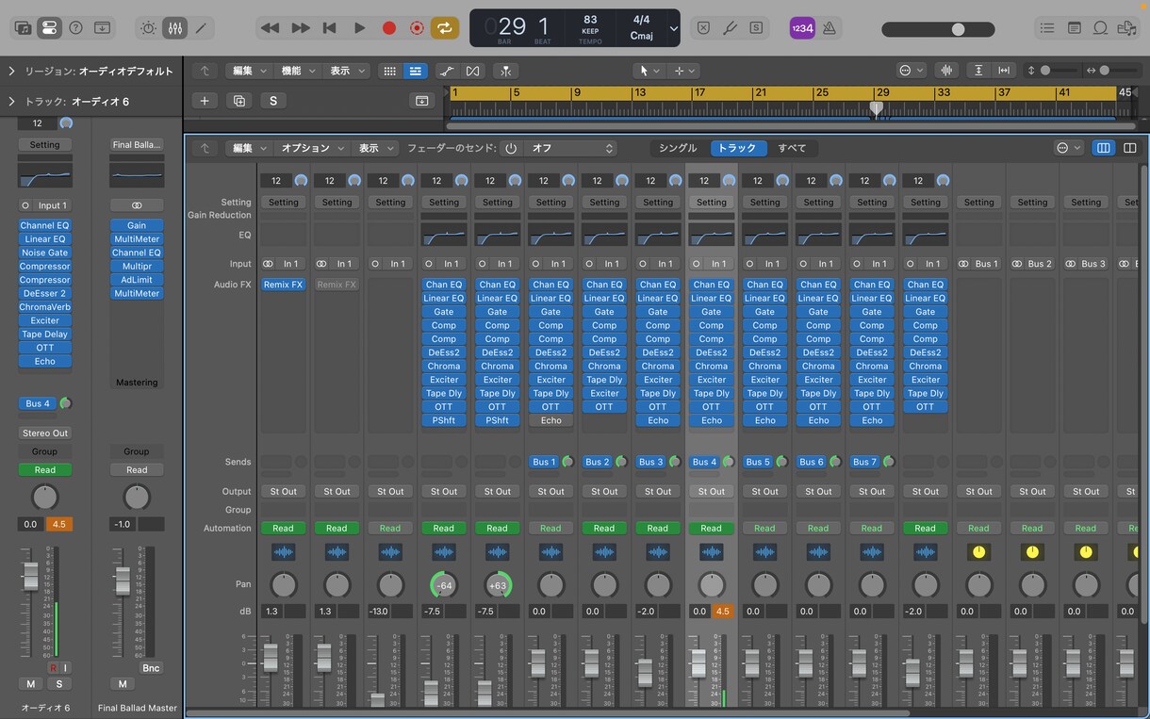Enable record R on オーディオ 6 strip
Screen dimensions: 1150x719
53,667
